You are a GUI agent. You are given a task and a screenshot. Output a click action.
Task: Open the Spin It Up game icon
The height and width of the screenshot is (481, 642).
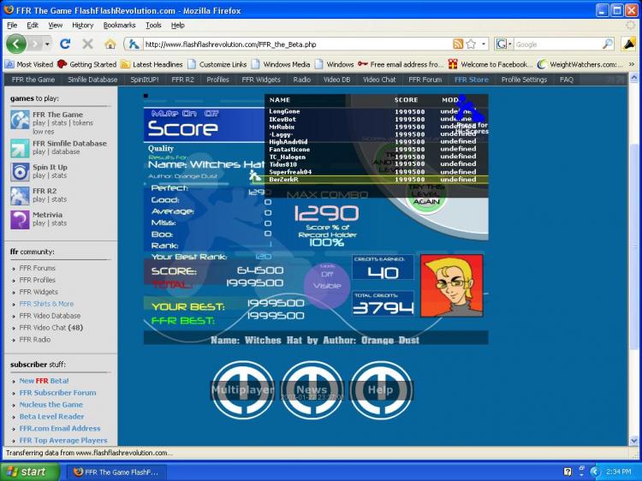(x=20, y=172)
